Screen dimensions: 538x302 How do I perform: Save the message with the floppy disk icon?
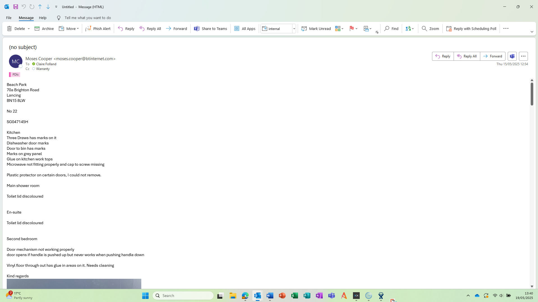[x=16, y=7]
